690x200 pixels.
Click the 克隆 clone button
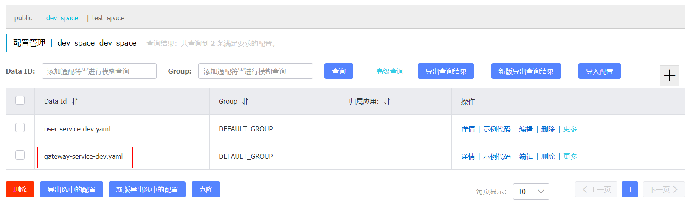[x=206, y=189]
